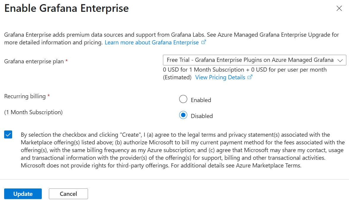Viewport: 349px width, 200px height.
Task: Open Learn more about Grafana Enterprise link
Action: (152, 43)
